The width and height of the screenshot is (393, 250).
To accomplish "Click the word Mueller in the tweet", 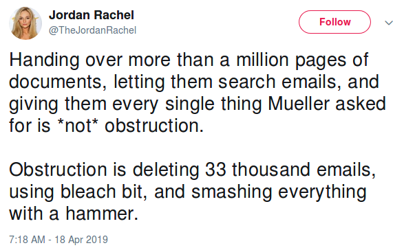I will coord(299,104).
